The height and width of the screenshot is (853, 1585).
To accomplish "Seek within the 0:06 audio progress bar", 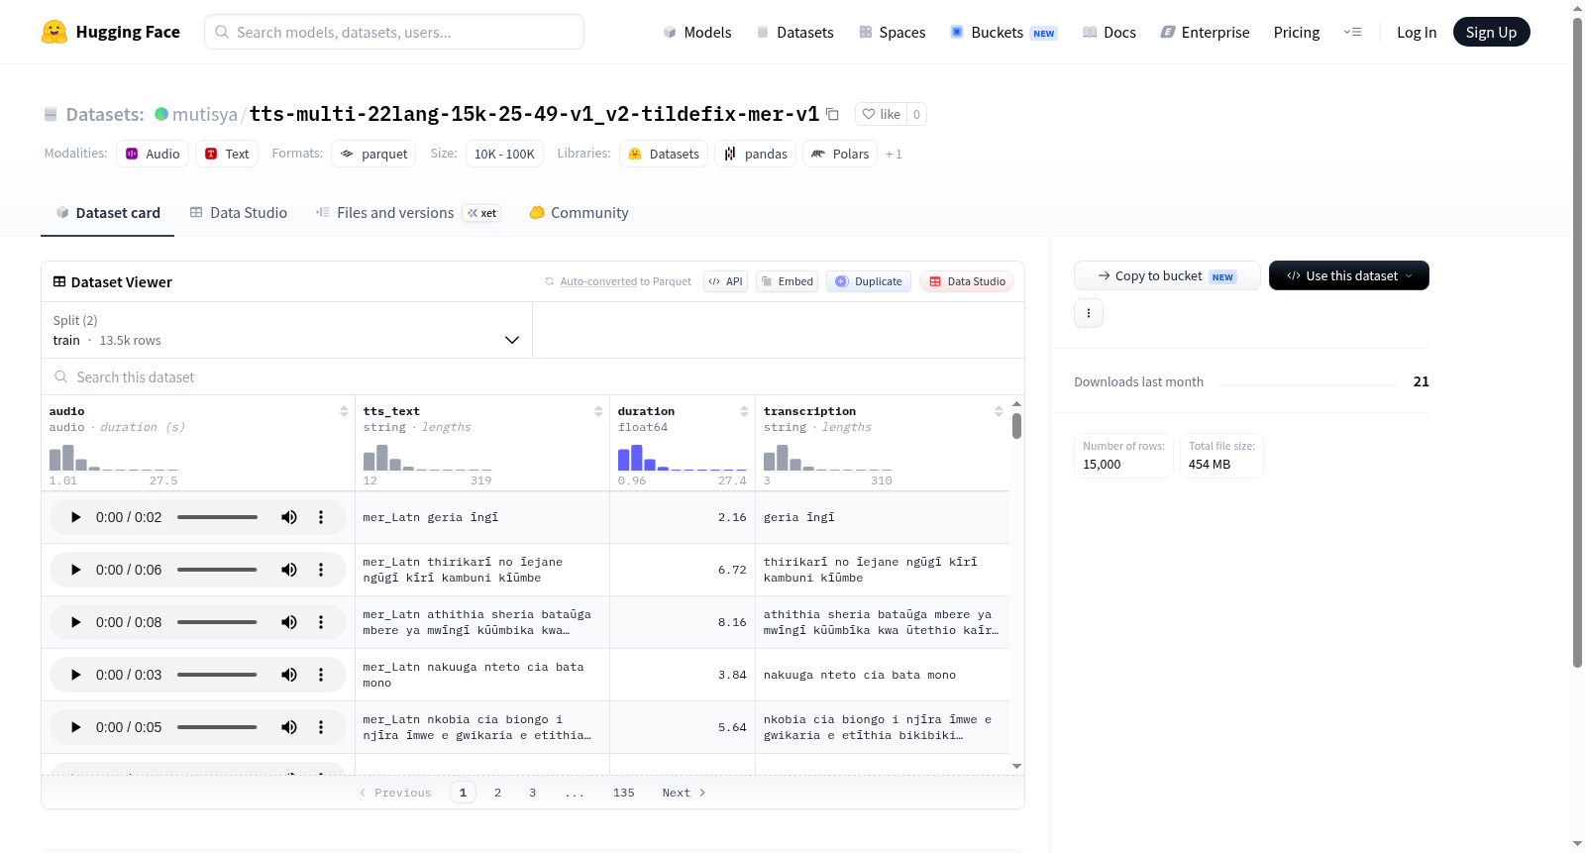I will 217,570.
